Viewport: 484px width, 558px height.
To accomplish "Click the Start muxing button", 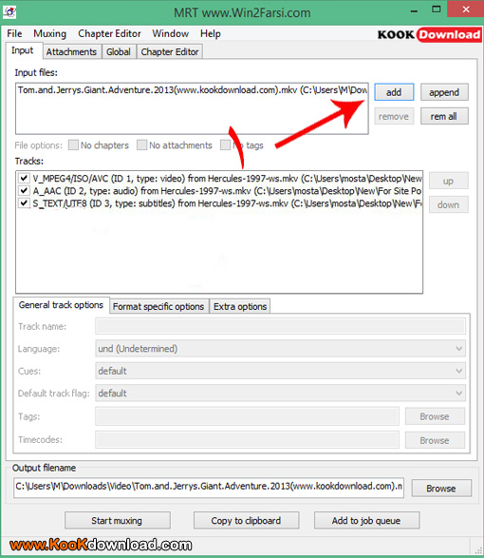I will (x=118, y=521).
